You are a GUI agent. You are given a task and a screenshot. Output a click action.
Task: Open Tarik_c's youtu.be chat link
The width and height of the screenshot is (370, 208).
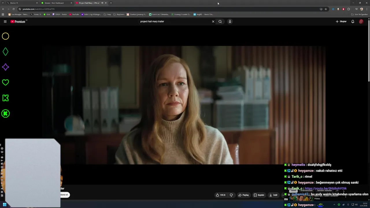point(325,188)
